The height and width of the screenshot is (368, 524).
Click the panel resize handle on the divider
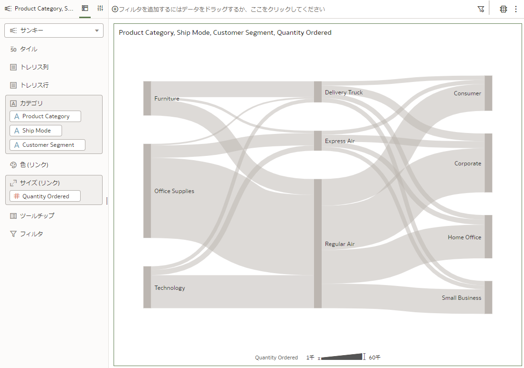tap(107, 201)
